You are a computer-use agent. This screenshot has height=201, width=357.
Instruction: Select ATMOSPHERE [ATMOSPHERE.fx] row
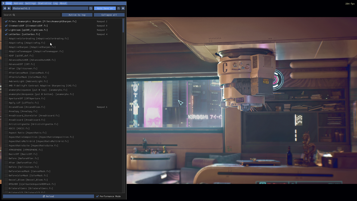tap(26, 150)
